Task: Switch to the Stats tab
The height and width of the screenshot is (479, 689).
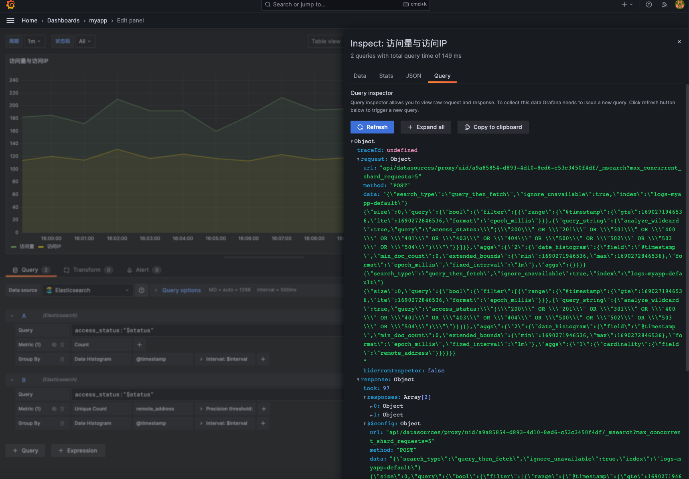Action: pos(386,76)
